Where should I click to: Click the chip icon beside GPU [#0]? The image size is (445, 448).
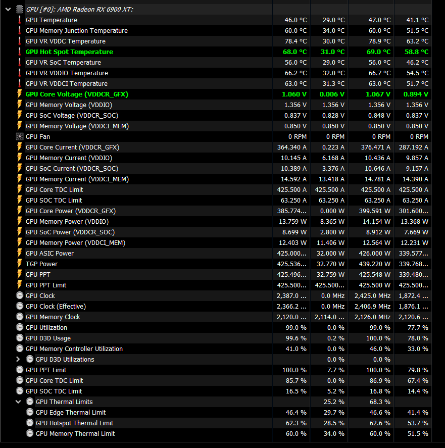19,10
